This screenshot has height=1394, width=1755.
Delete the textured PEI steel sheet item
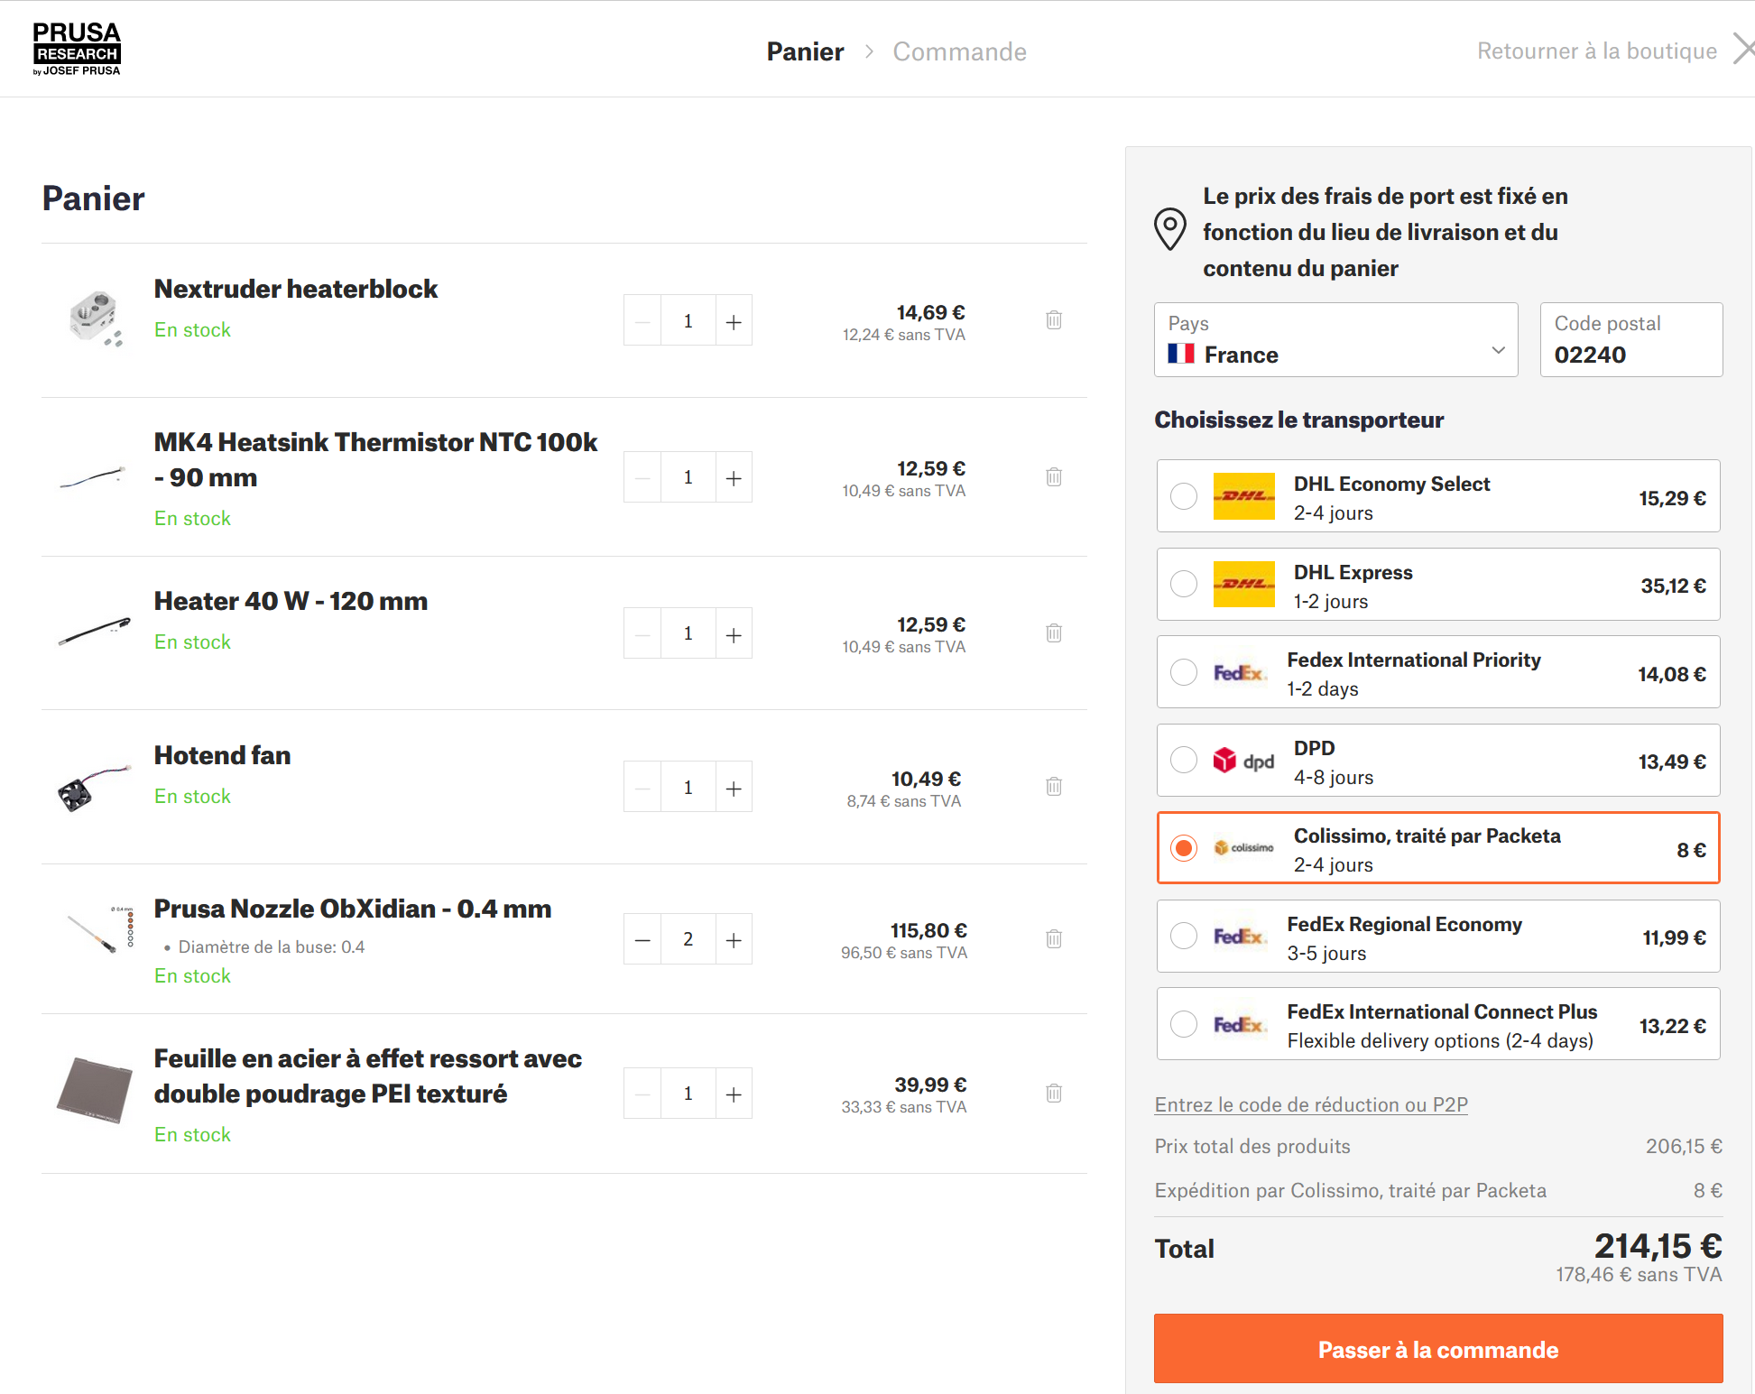tap(1053, 1094)
